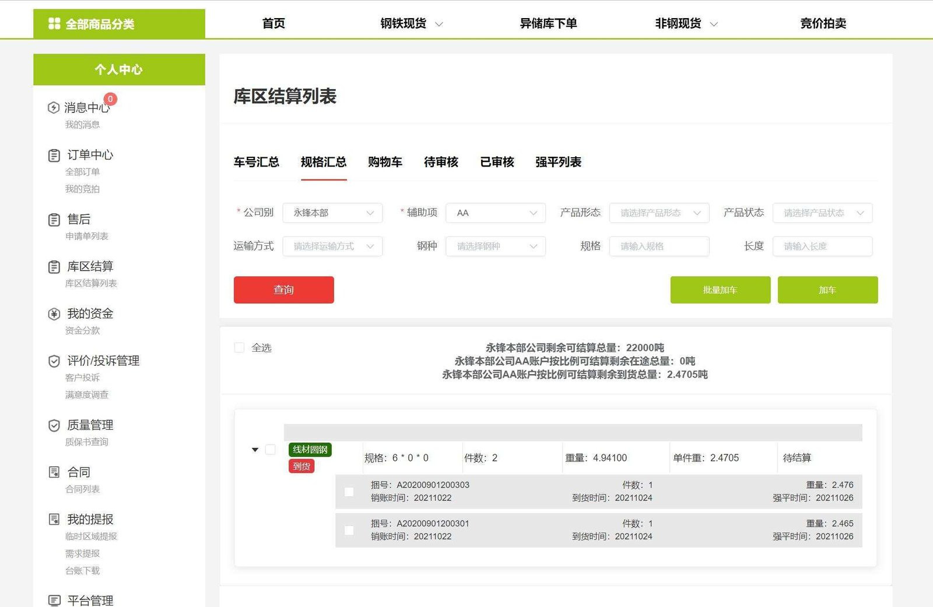Check the bundle A20200901200301 checkbox

tap(349, 530)
